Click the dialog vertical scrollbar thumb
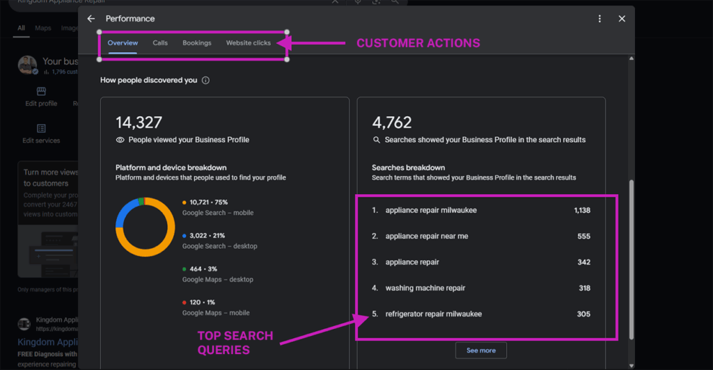The image size is (713, 370). (x=631, y=259)
